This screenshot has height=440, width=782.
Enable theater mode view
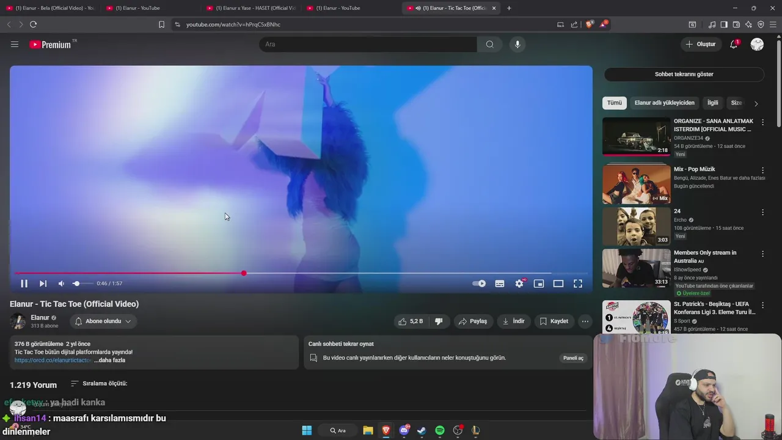tap(558, 284)
